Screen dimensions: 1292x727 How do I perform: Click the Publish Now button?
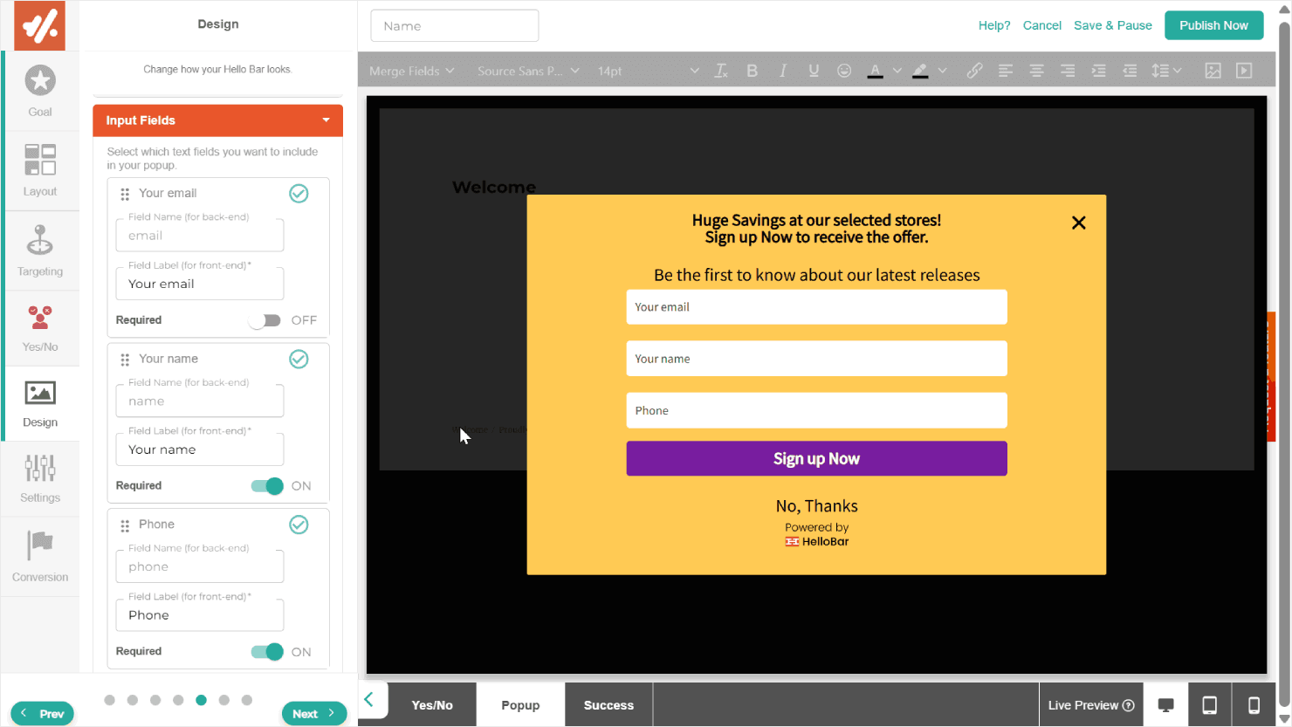pos(1213,25)
